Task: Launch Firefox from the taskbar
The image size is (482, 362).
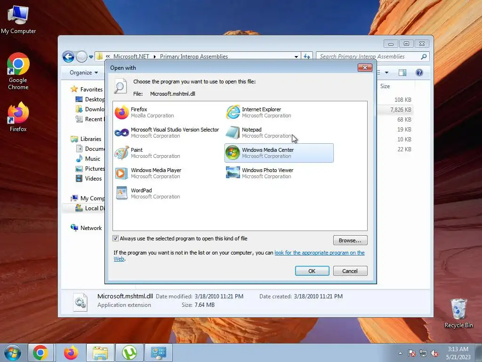Action: coord(71,353)
